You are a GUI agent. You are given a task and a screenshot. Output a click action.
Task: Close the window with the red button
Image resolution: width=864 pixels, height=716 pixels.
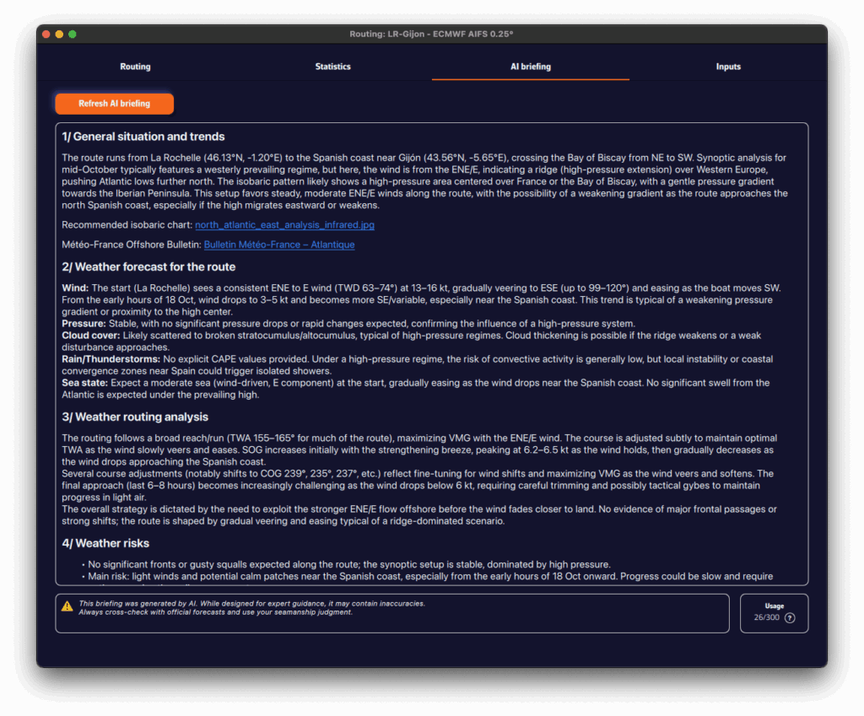point(46,34)
